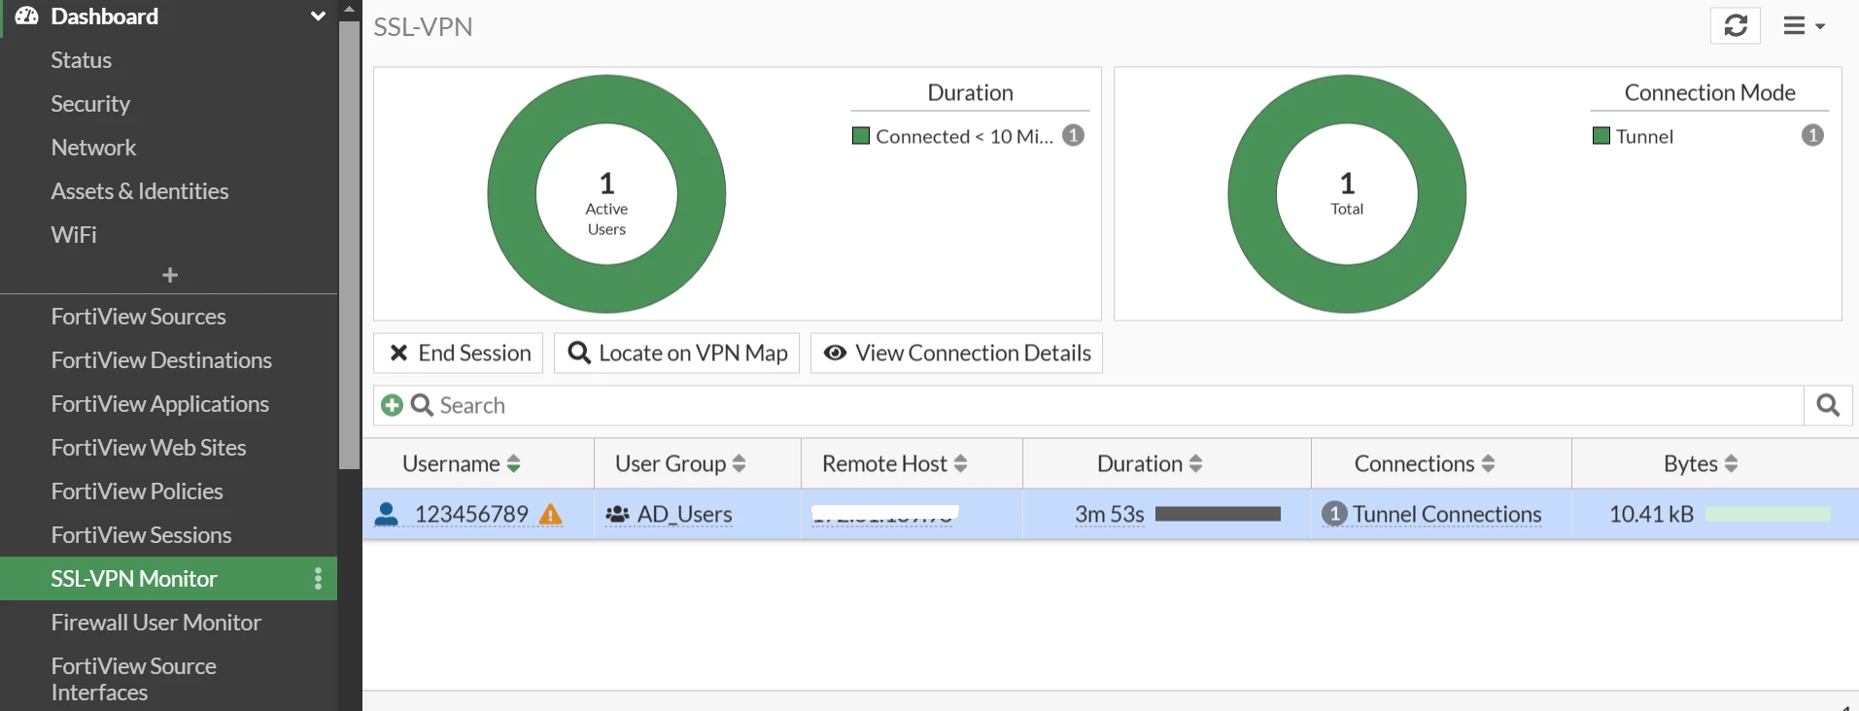Open FortiView Applications monitor
Image resolution: width=1859 pixels, height=711 pixels.
click(160, 404)
